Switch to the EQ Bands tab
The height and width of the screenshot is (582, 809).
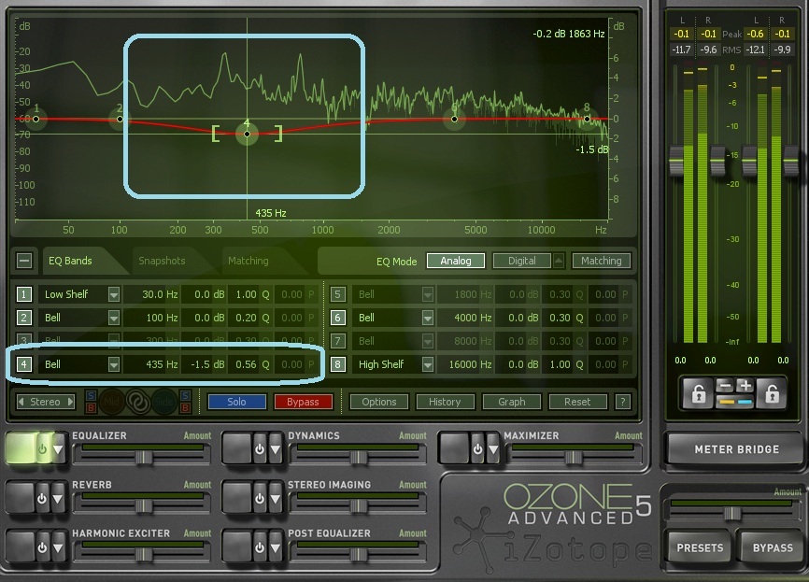click(x=70, y=261)
